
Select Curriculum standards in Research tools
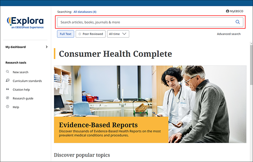[x=27, y=81]
